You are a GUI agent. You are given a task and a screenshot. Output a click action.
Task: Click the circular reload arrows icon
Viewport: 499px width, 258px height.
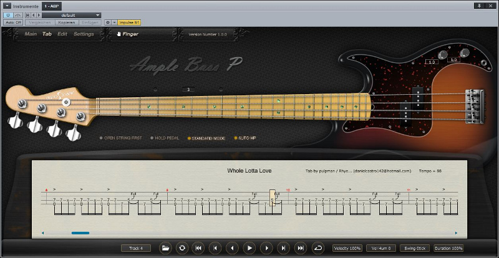182,248
